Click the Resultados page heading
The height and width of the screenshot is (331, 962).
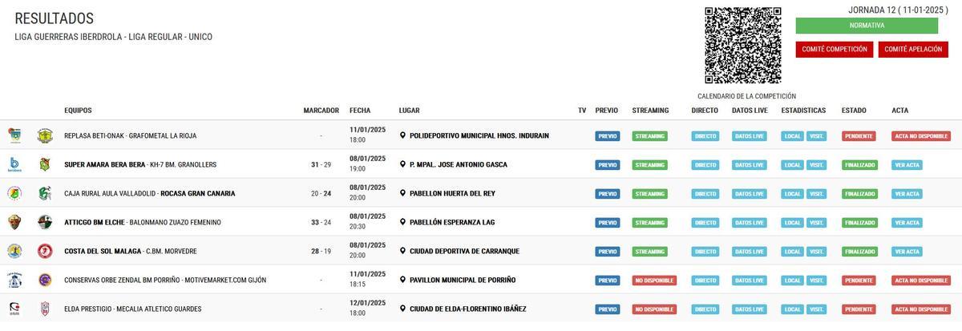(x=55, y=18)
